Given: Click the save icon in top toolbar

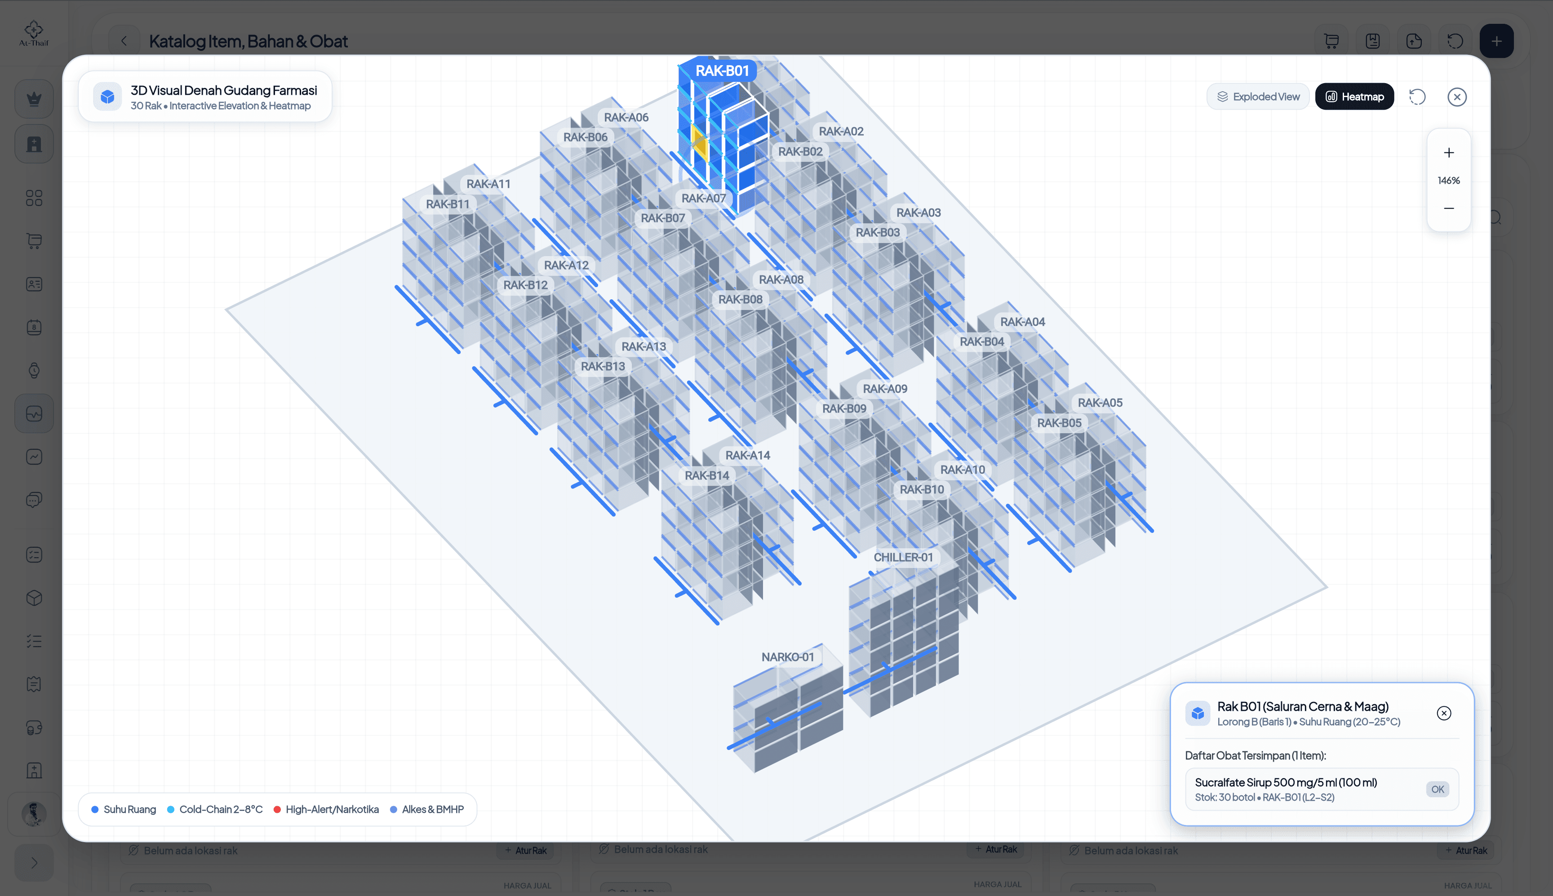Looking at the screenshot, I should pos(1372,40).
